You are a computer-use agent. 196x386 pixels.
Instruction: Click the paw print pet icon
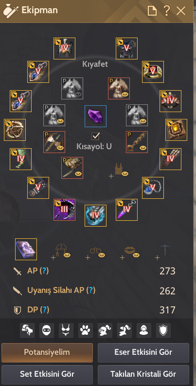[x=85, y=330]
